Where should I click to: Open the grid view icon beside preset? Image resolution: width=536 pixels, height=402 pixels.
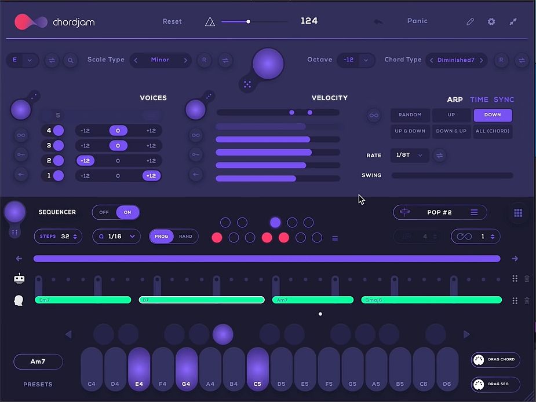pos(518,213)
